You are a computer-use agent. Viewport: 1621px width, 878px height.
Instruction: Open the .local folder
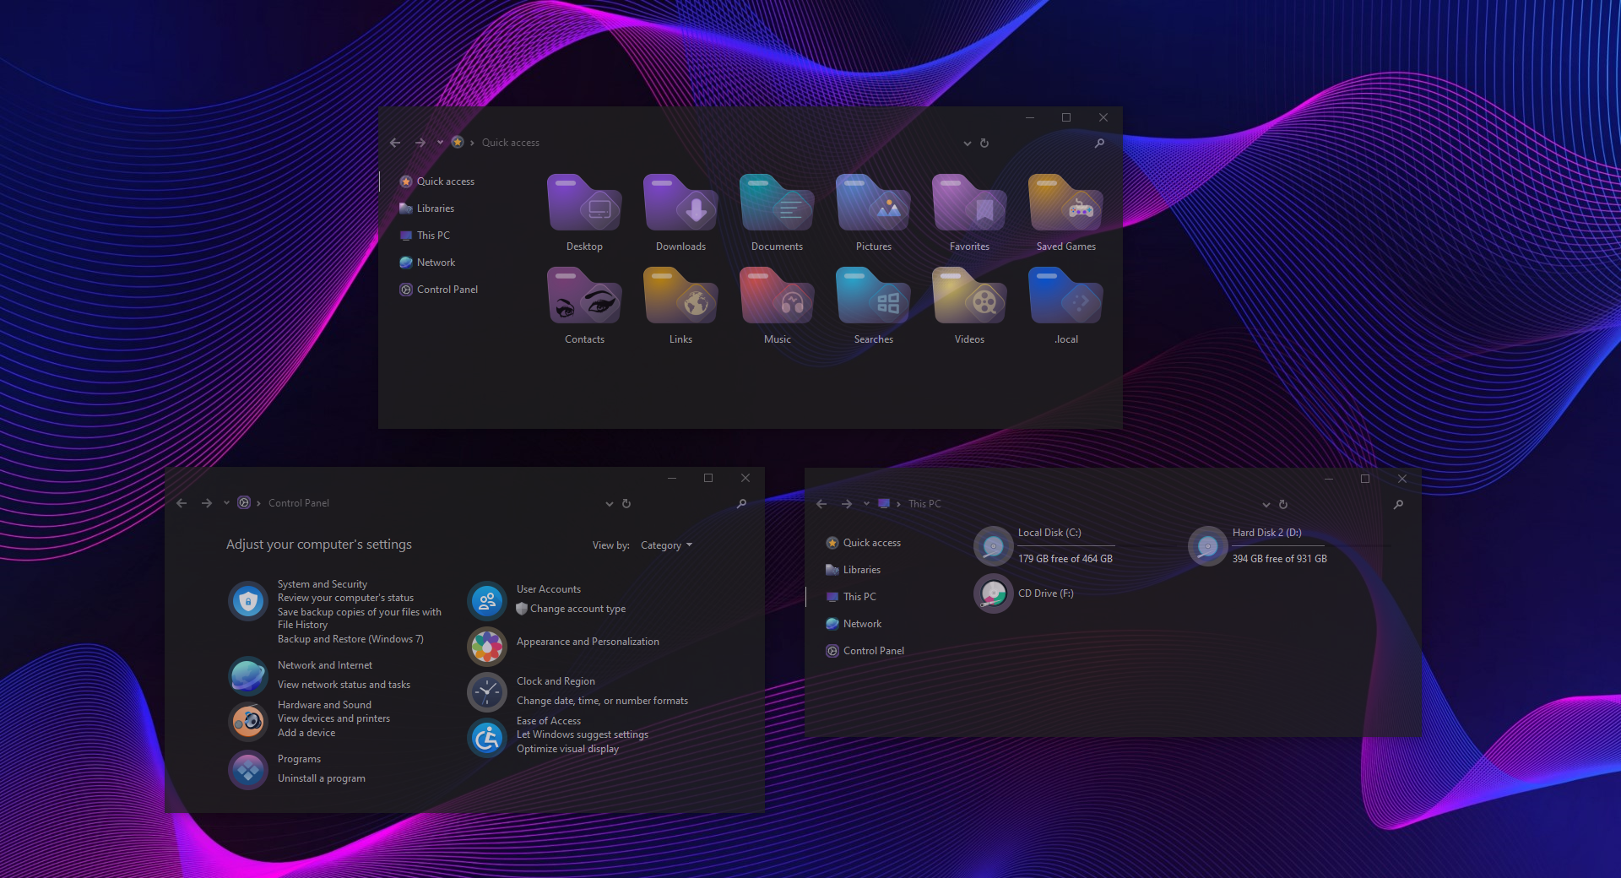1065,296
